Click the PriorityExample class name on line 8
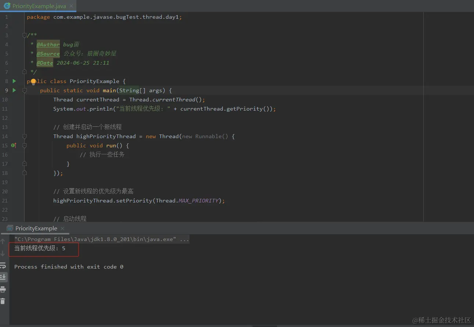Image resolution: width=474 pixels, height=327 pixels. point(94,81)
